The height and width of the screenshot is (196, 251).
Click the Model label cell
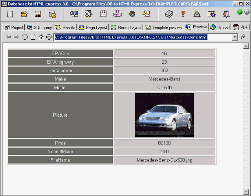(x=60, y=88)
